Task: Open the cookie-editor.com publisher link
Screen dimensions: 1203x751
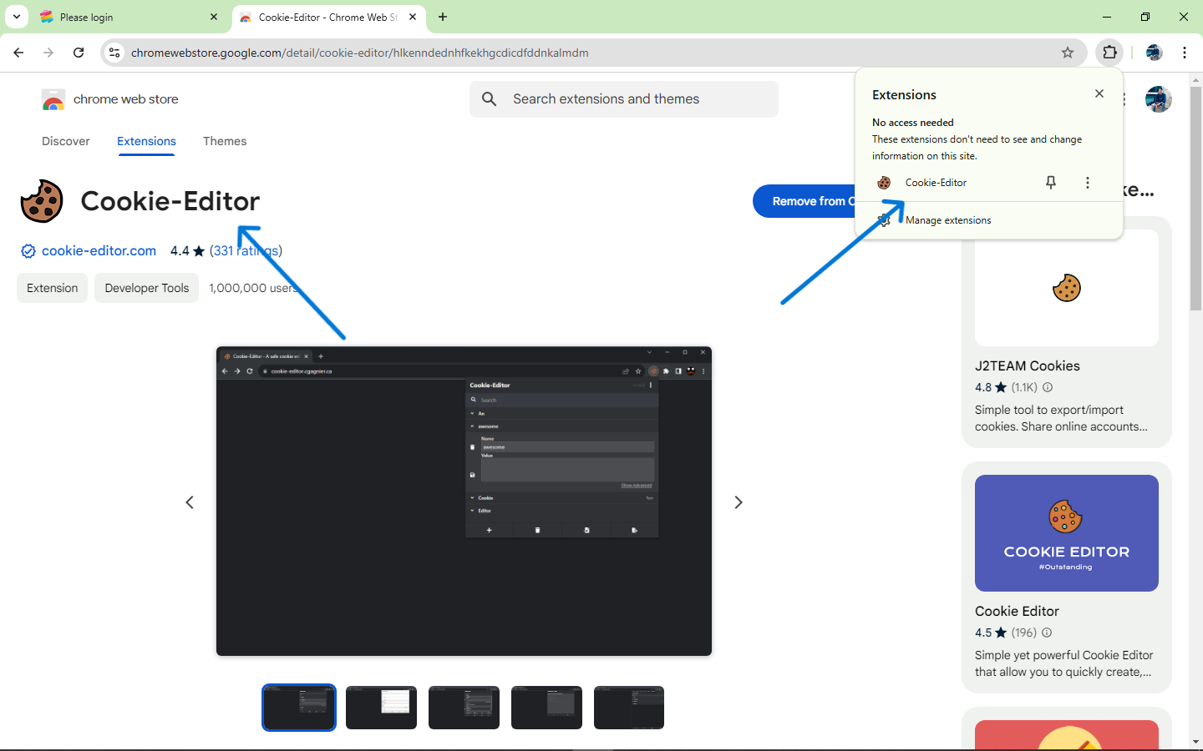Action: (99, 250)
